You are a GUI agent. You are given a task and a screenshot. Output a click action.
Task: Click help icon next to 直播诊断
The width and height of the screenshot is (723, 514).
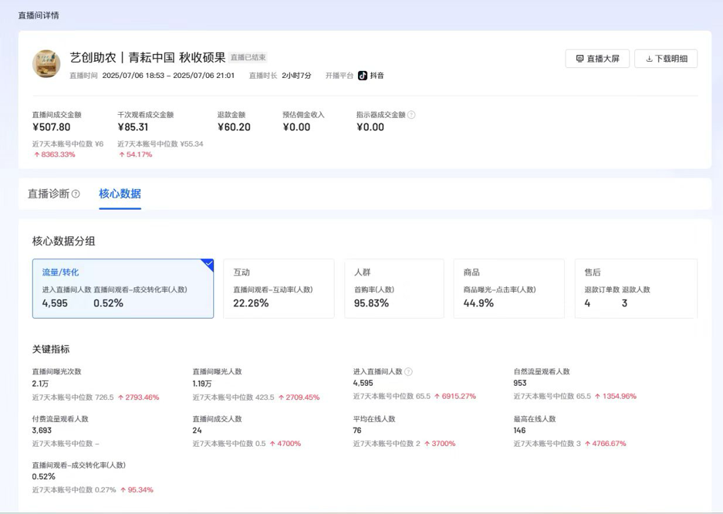click(76, 194)
